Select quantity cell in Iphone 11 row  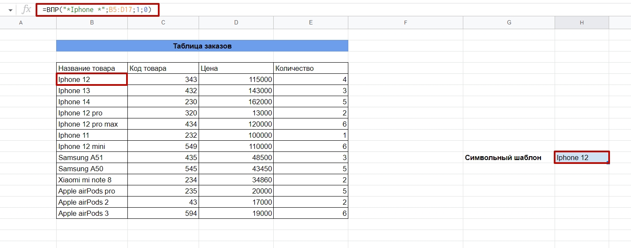coord(311,135)
